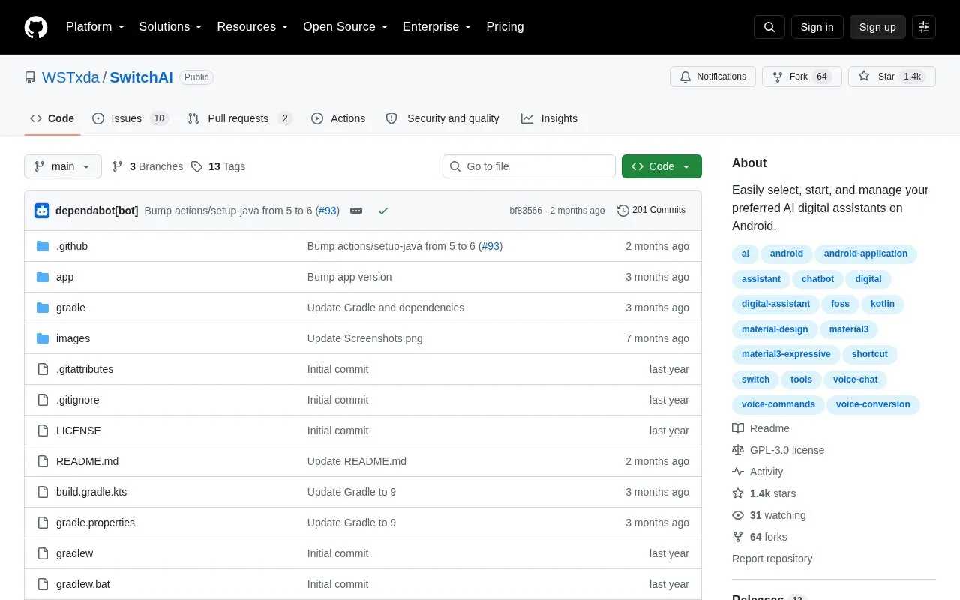This screenshot has height=600, width=960.
Task: Expand commit message ellipsis icon
Action: (356, 211)
